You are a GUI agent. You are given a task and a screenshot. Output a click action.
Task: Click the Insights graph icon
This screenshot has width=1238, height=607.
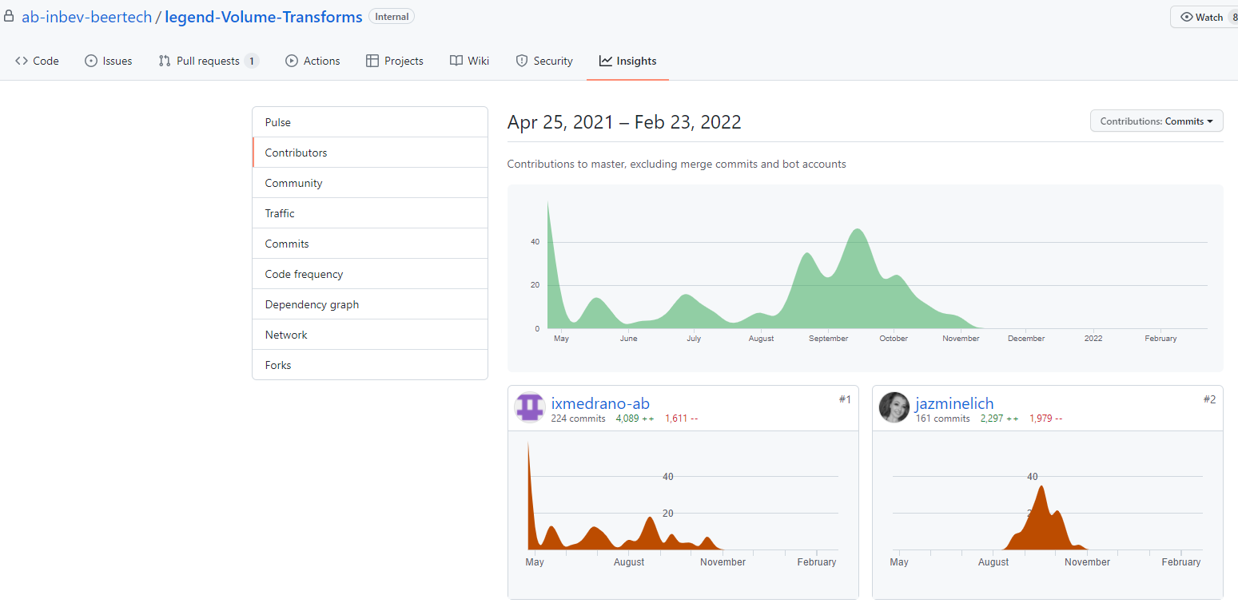(605, 60)
